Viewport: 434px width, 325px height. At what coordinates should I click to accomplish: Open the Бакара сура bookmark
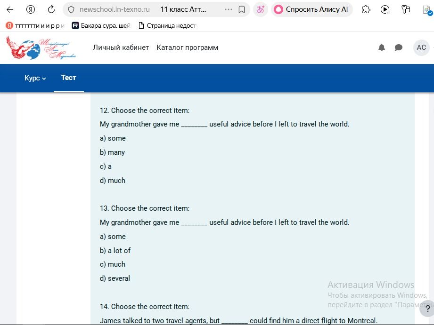101,26
